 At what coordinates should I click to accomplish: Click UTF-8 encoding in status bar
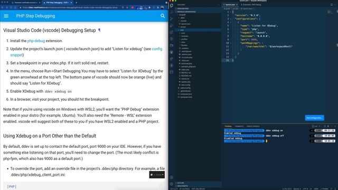coord(305,189)
